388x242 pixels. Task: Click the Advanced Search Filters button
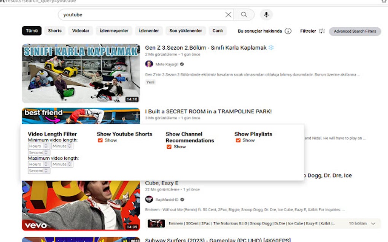click(x=355, y=31)
